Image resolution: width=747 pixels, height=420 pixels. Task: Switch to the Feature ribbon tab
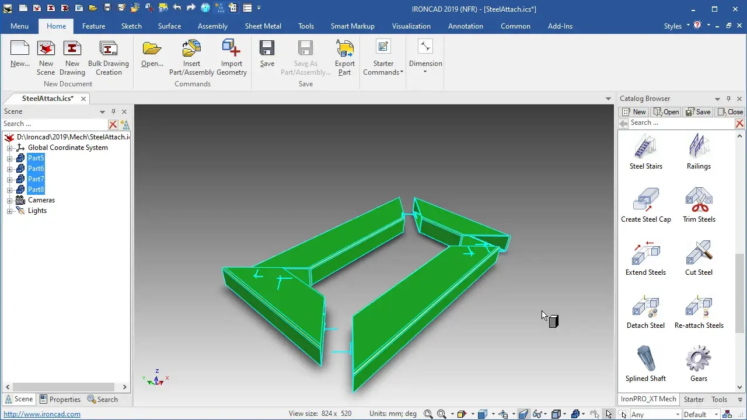tap(93, 26)
